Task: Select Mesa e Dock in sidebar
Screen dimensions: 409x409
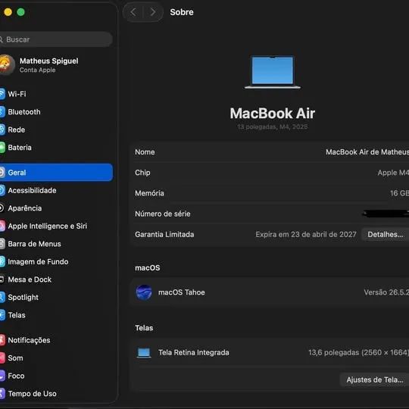Action: tap(56, 279)
